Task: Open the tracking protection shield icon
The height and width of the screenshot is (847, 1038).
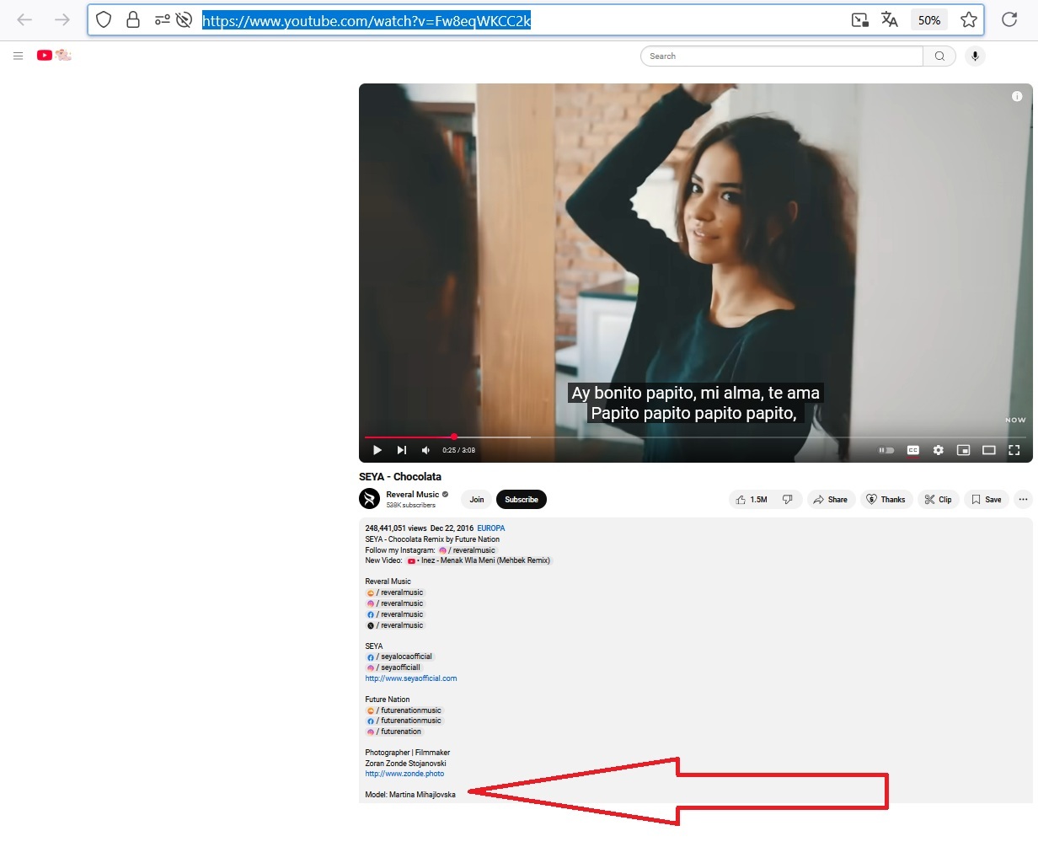Action: coord(104,19)
